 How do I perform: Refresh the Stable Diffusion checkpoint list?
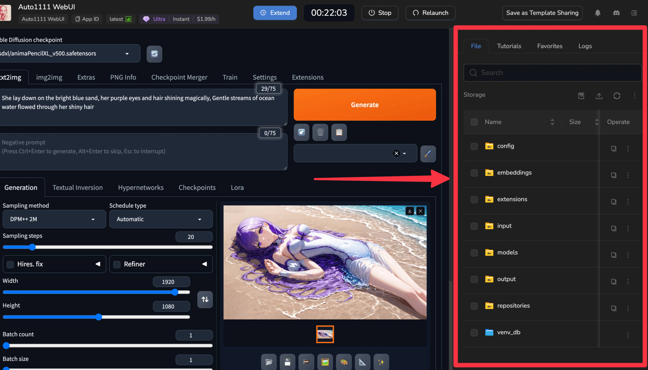pyautogui.click(x=154, y=54)
